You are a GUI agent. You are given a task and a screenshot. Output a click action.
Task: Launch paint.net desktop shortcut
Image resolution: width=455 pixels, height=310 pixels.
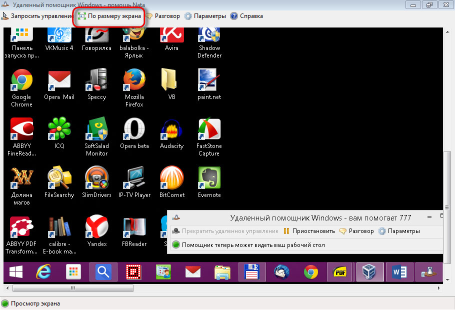[209, 85]
